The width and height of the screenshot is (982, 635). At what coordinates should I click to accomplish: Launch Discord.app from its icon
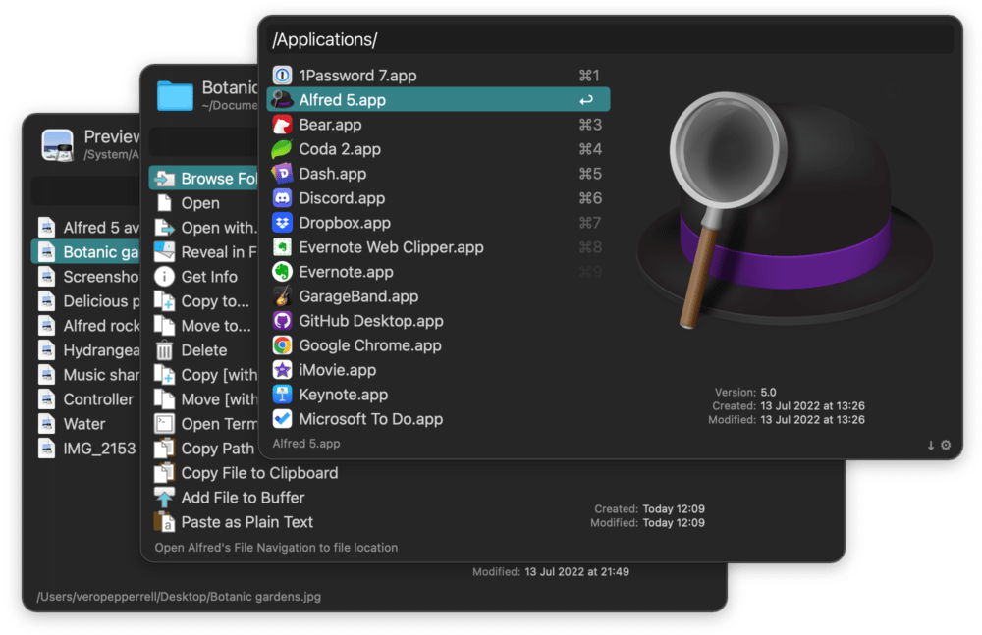point(283,198)
